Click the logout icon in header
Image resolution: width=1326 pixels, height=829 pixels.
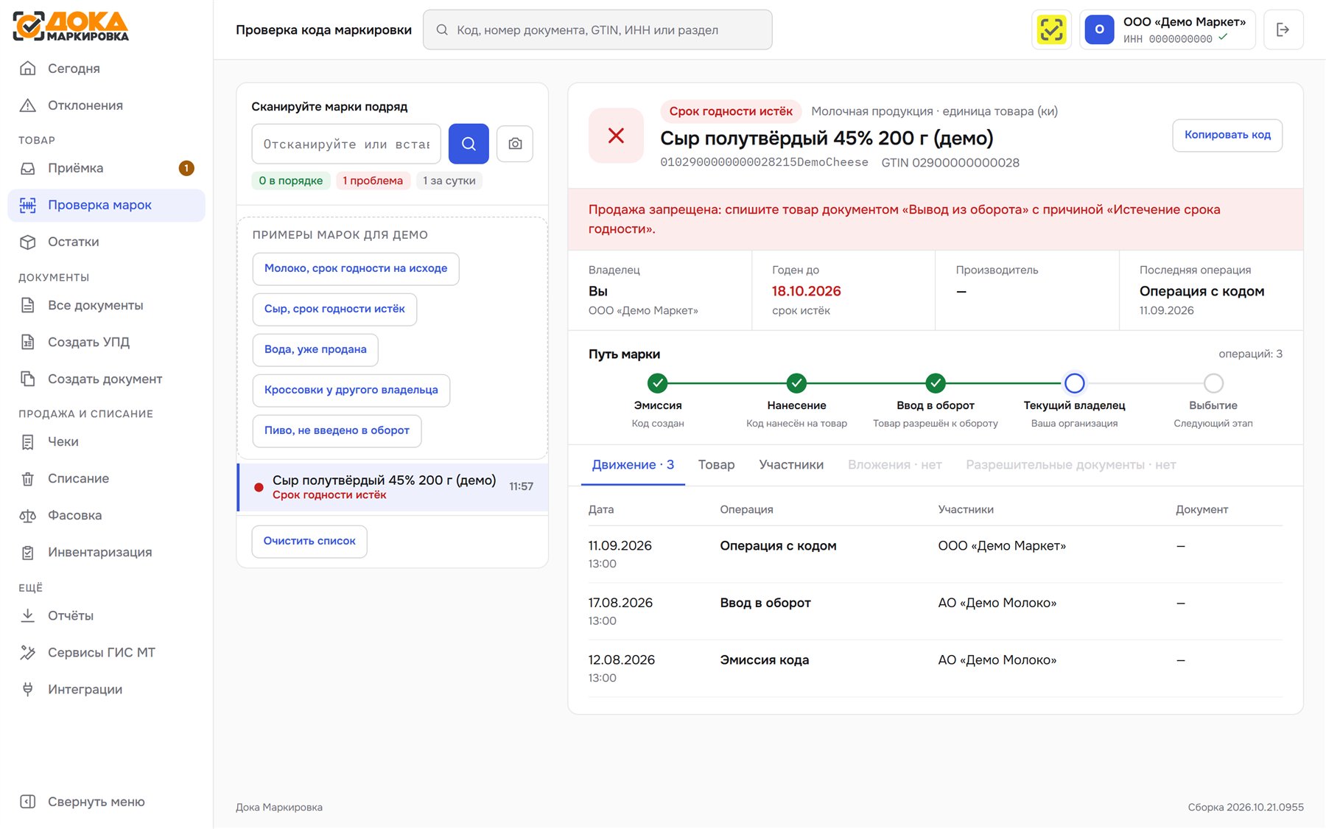1283,29
